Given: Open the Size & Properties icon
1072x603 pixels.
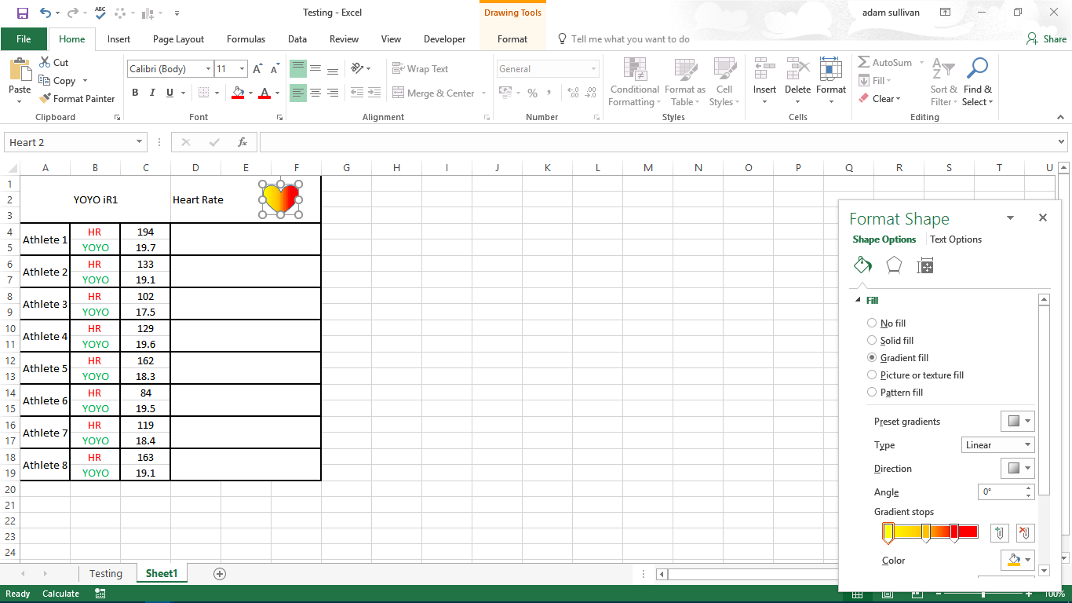Looking at the screenshot, I should point(925,265).
